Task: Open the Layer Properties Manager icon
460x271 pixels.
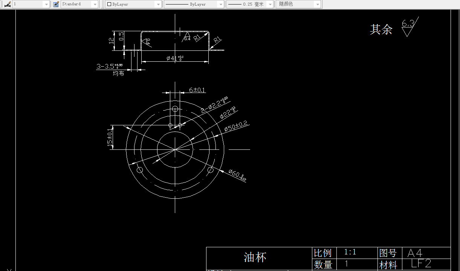Action: [7, 4]
